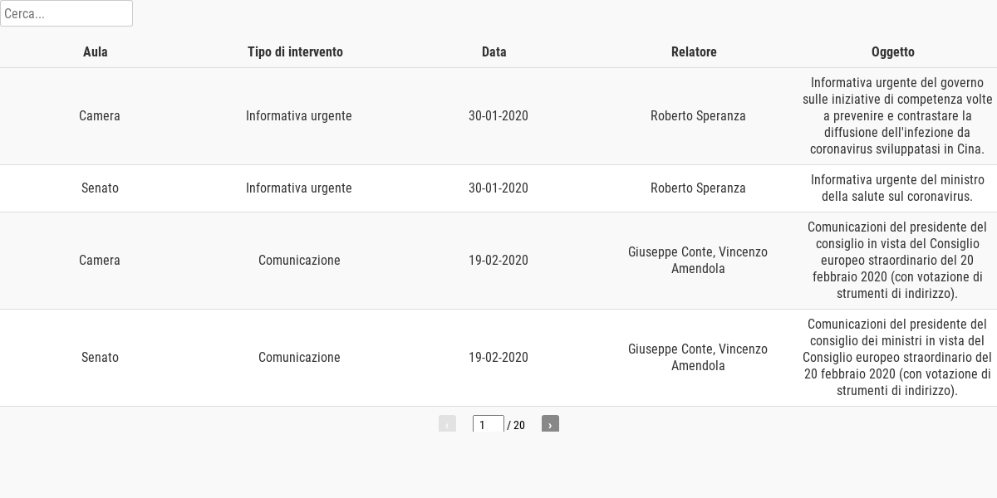Click the Oggetto column header

pos(893,51)
